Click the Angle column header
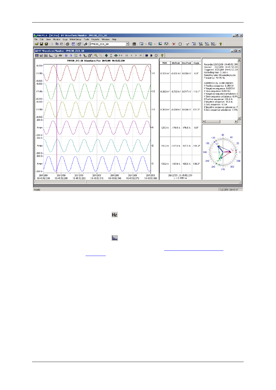Viewport: 276px width, 390px height. click(197, 63)
